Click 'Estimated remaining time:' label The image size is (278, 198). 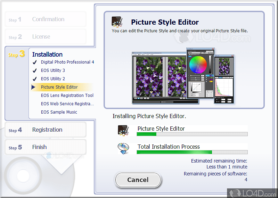pos(219,161)
